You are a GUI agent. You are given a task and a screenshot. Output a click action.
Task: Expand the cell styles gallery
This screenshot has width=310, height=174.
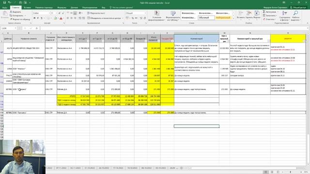[233, 19]
